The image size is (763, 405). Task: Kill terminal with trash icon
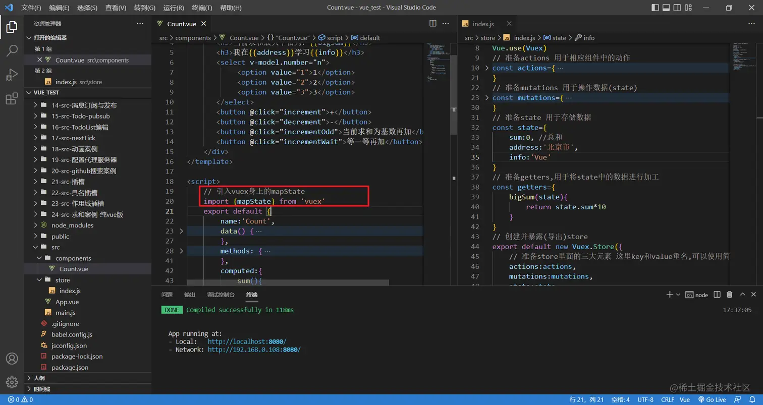(x=729, y=295)
